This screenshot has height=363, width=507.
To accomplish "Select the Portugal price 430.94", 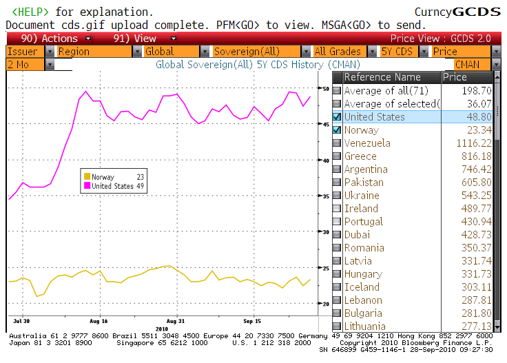I will click(476, 221).
